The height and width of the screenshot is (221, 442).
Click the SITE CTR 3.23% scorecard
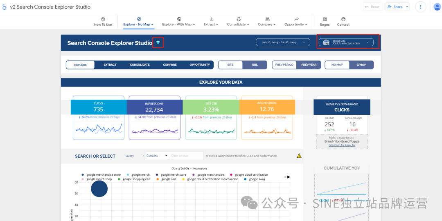211,107
